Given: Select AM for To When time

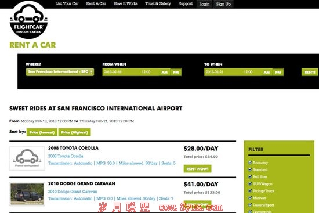Looking at the screenshot, I should tap(267, 73).
